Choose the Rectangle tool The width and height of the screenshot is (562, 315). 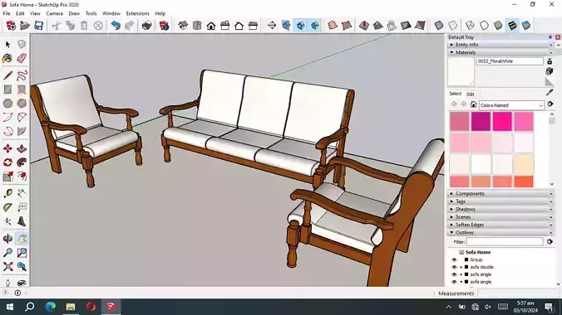(x=7, y=90)
